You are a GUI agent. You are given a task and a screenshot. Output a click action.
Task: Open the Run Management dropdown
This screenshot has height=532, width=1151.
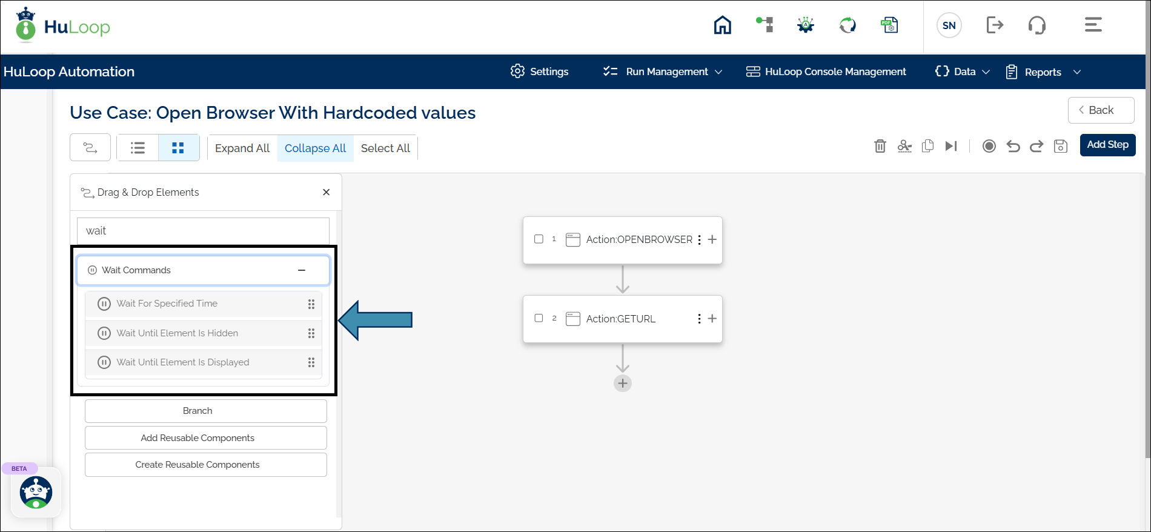click(x=663, y=71)
